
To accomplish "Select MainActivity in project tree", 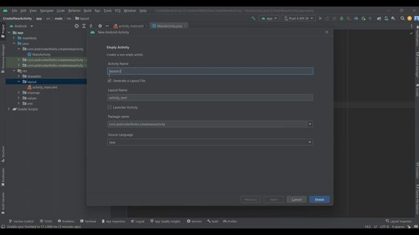I will [41, 54].
